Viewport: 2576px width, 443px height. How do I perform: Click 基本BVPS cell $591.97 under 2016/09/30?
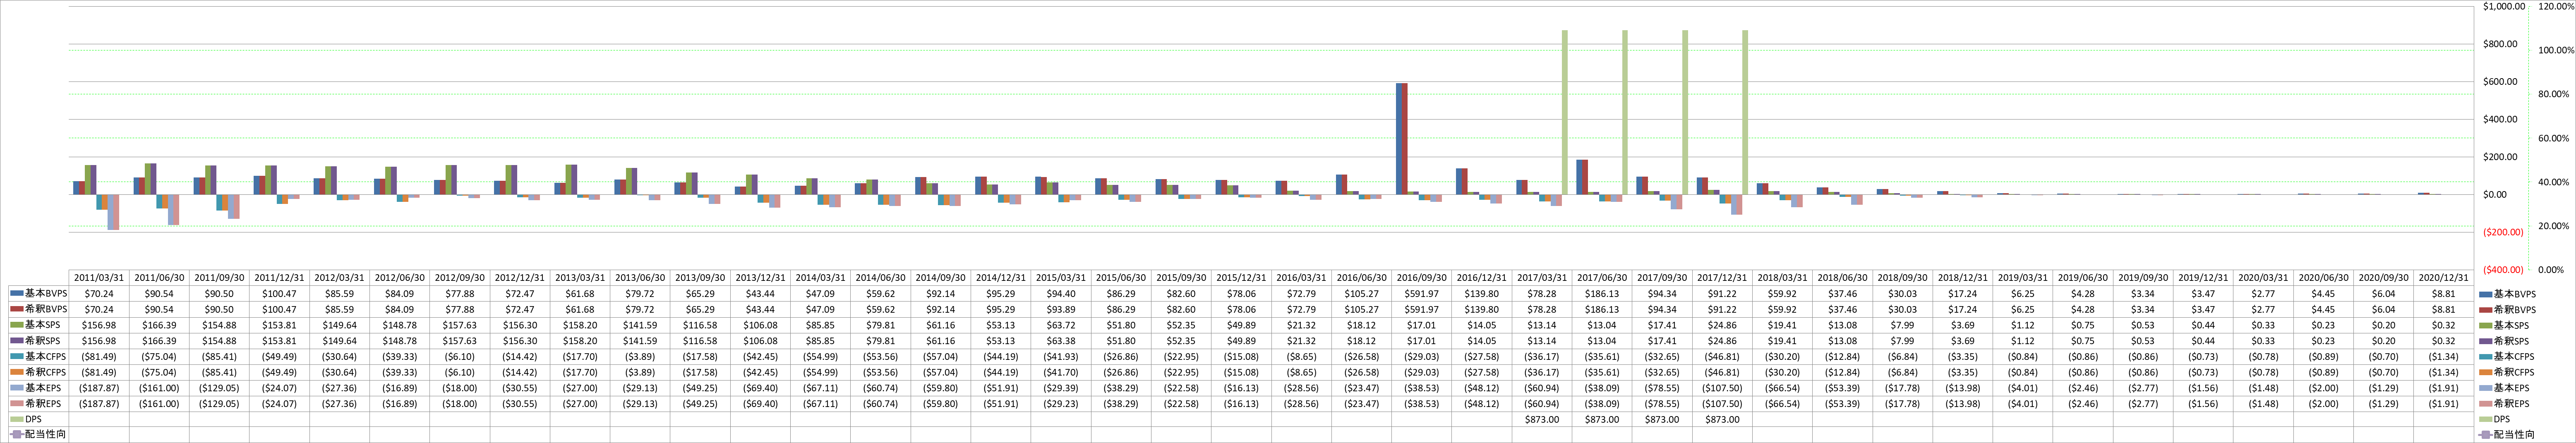pyautogui.click(x=1422, y=294)
